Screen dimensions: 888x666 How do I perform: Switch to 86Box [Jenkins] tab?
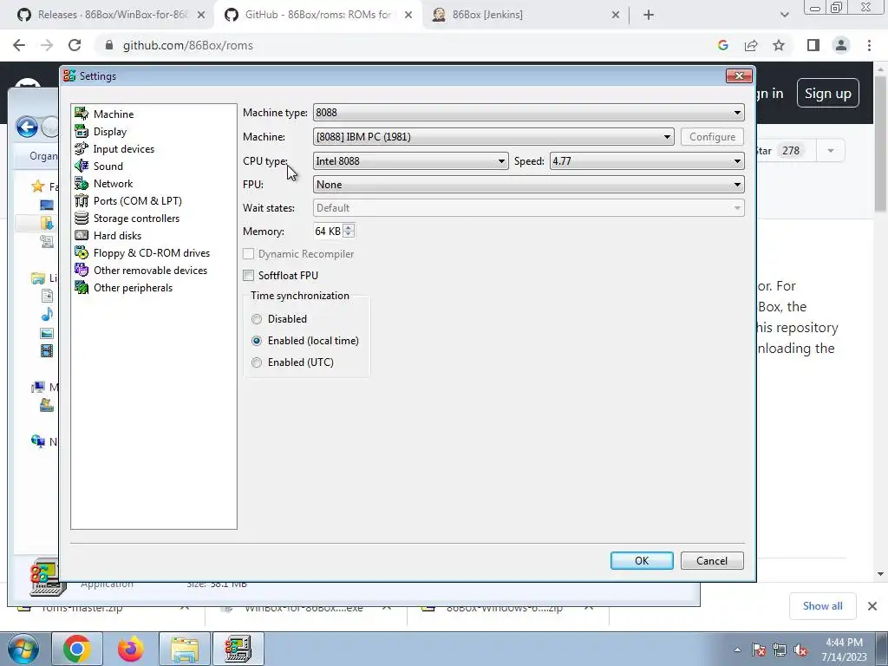(526, 15)
